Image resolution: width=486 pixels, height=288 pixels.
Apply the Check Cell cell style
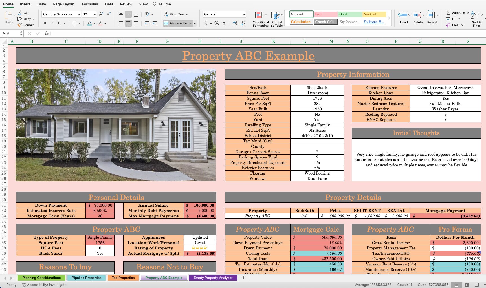coord(325,22)
